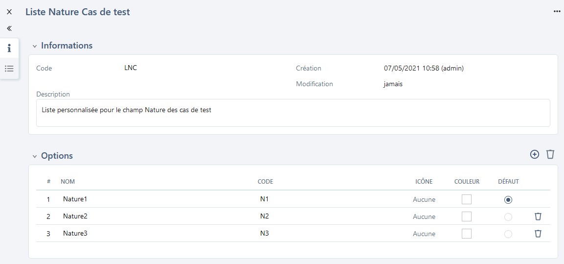Click the creation date 07/05/2021 10:58 (admin)
This screenshot has width=564, height=264.
(424, 68)
